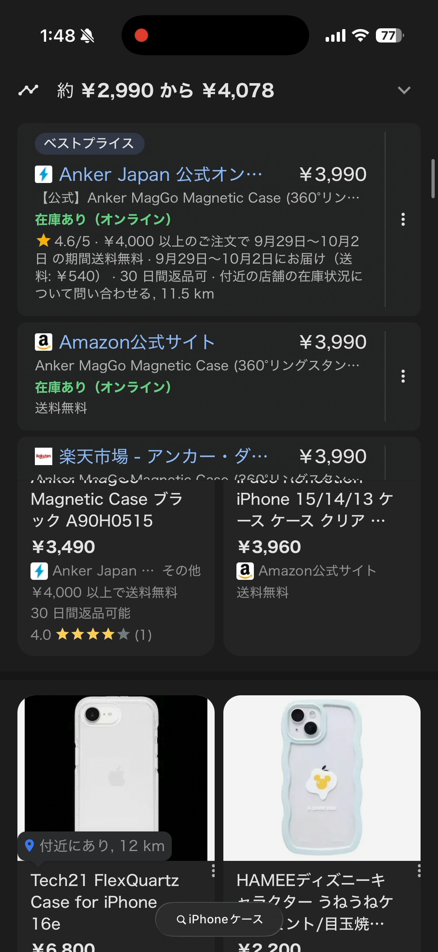Tap the price trend graph icon
The image size is (438, 952).
point(28,90)
